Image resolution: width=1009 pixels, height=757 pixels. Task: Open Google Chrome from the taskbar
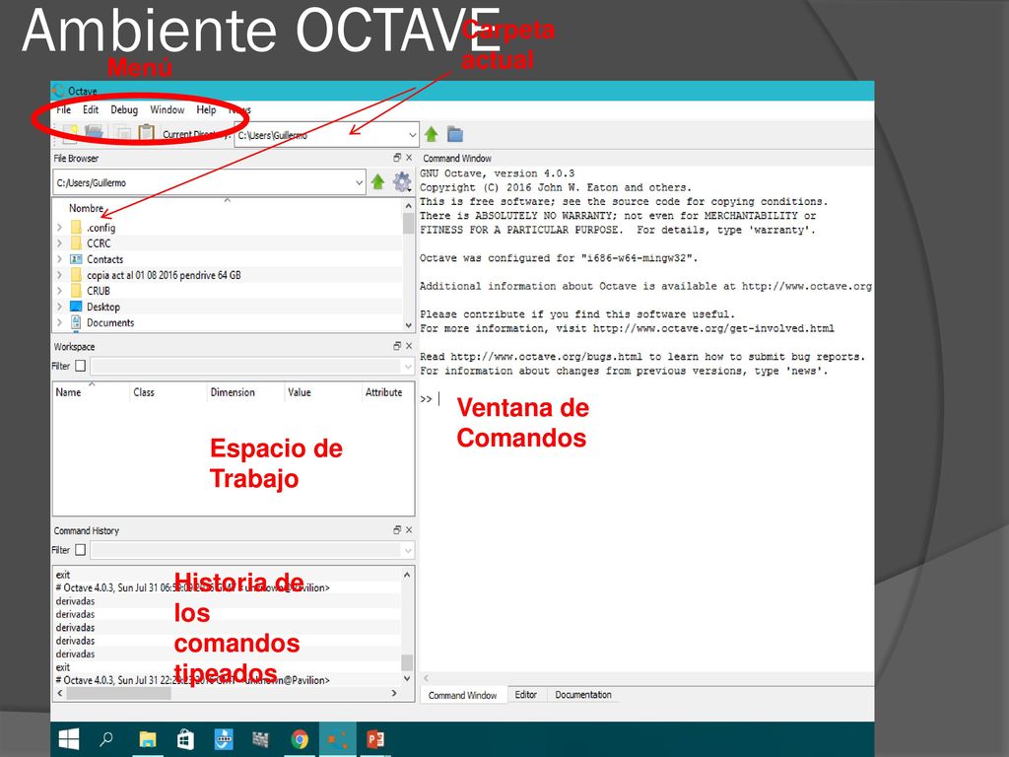point(300,739)
